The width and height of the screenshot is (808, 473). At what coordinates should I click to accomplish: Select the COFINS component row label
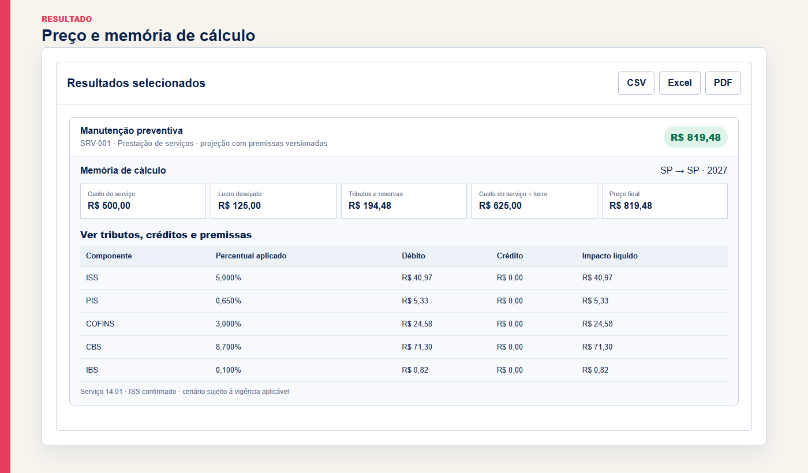coord(100,324)
